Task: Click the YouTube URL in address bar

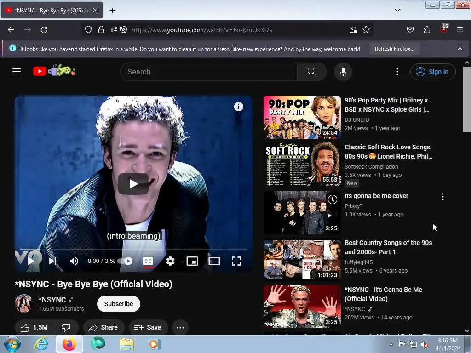Action: [x=202, y=30]
